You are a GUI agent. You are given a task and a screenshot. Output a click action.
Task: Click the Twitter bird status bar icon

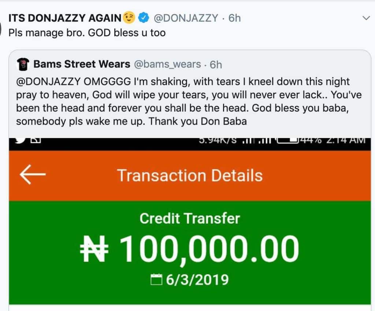point(21,140)
